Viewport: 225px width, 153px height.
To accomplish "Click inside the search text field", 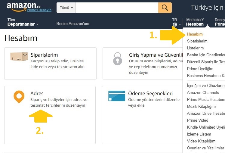I will point(117,8).
